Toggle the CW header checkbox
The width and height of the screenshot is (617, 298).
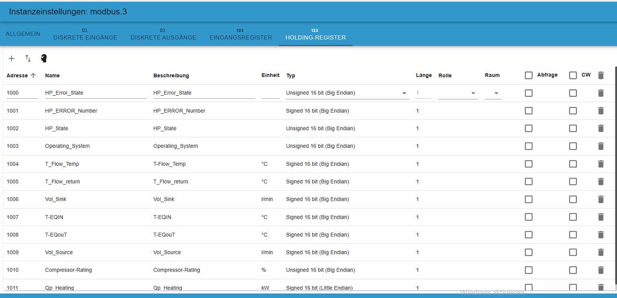(x=573, y=75)
